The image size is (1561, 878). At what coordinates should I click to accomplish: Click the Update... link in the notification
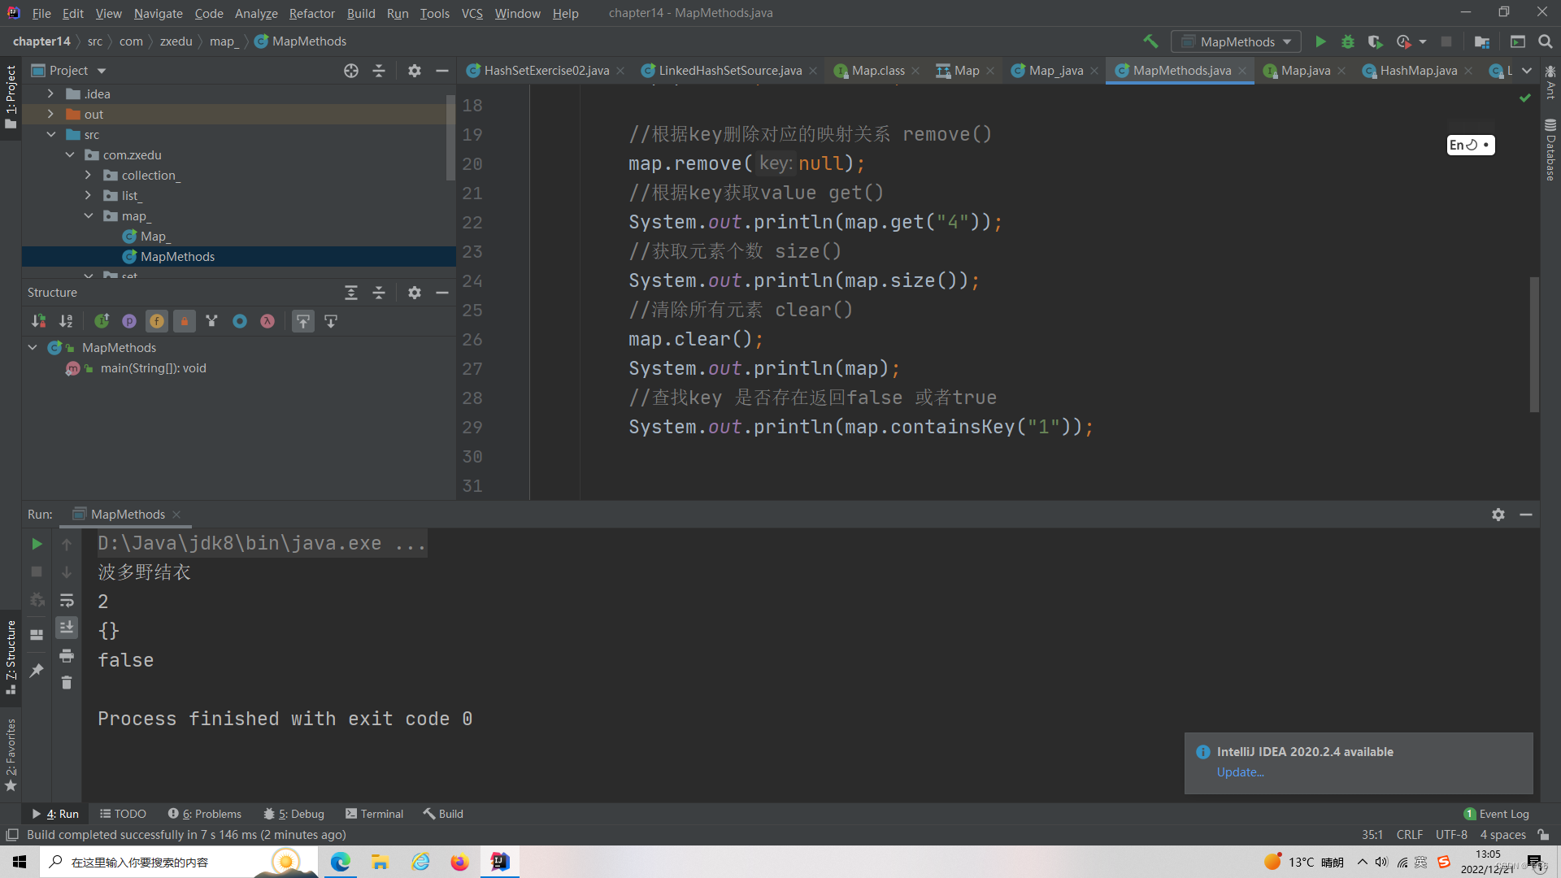tap(1240, 772)
